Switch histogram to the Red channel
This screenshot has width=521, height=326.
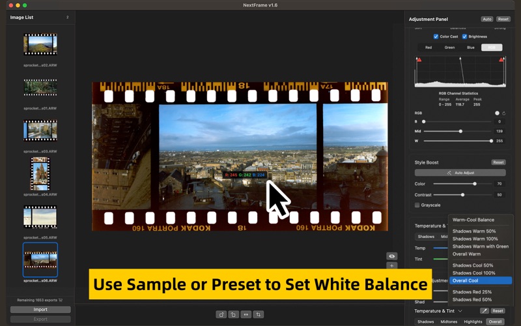(x=429, y=48)
